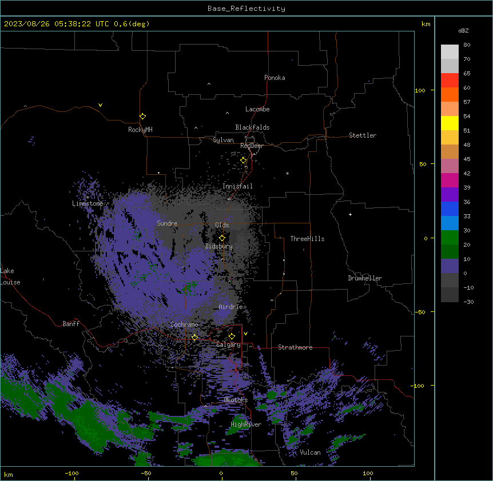Click the dBZ legend heading
This screenshot has height=481, width=493.
tap(463, 30)
